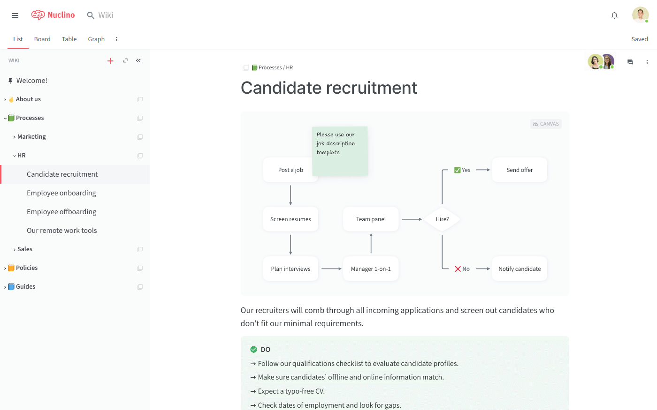Image resolution: width=657 pixels, height=410 pixels.
Task: Open the item options via the three-dot icon
Action: click(x=647, y=61)
